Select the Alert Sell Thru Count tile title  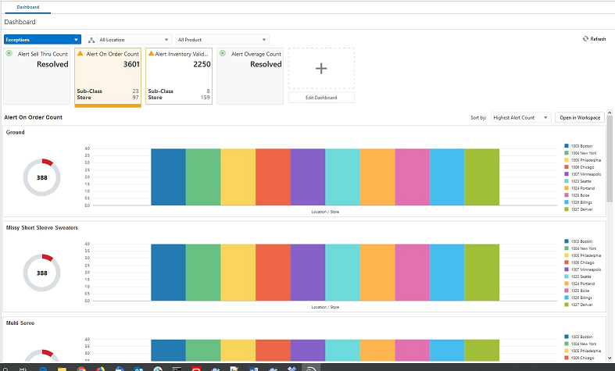tap(43, 54)
